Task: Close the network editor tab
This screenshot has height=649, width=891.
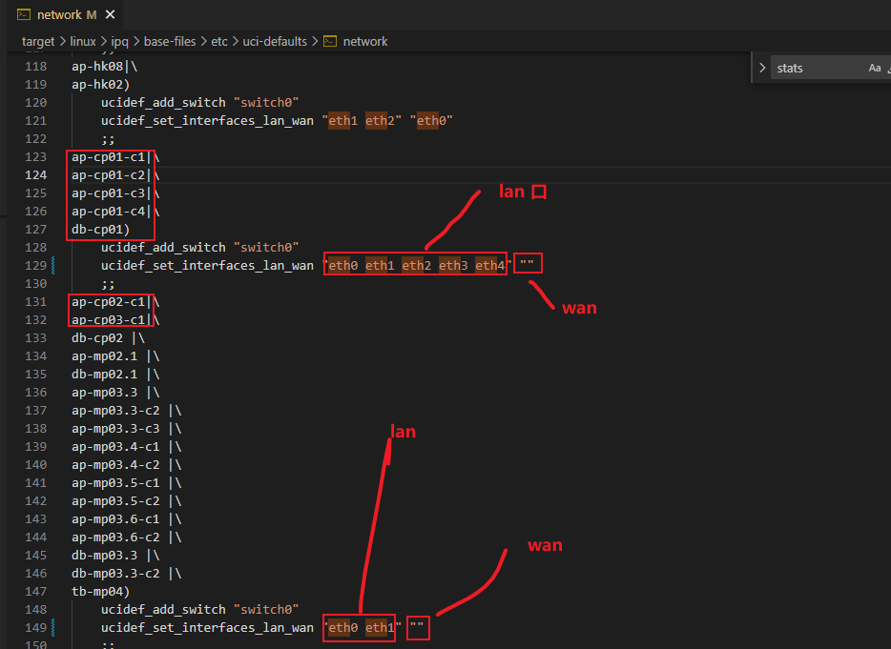Action: pos(111,14)
